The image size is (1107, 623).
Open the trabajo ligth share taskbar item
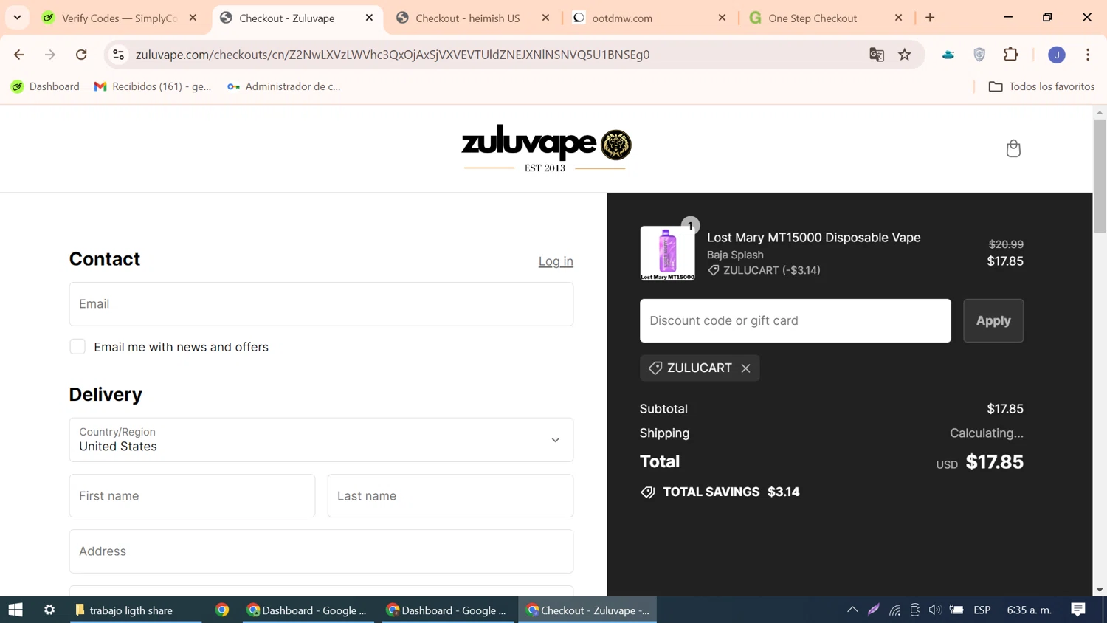click(x=136, y=610)
